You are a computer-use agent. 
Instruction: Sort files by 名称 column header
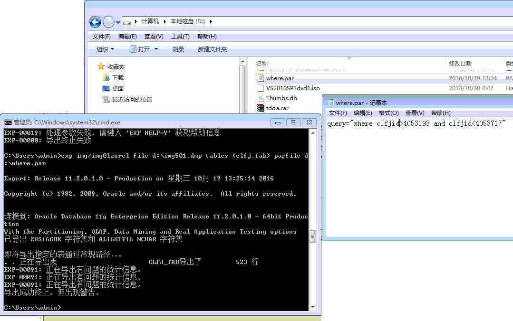tap(262, 64)
